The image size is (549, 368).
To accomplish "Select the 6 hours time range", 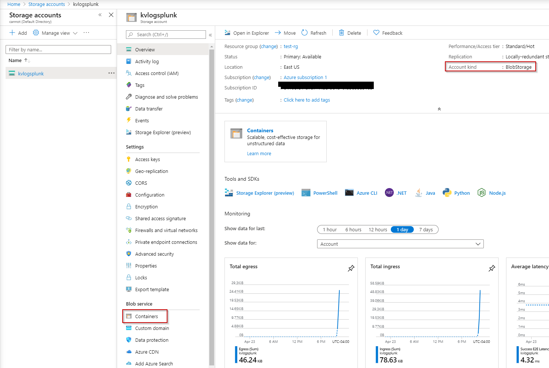I will point(353,229).
